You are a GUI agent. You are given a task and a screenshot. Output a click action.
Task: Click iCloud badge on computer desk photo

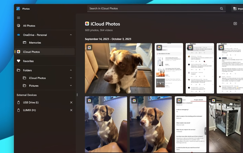[x=214, y=101]
